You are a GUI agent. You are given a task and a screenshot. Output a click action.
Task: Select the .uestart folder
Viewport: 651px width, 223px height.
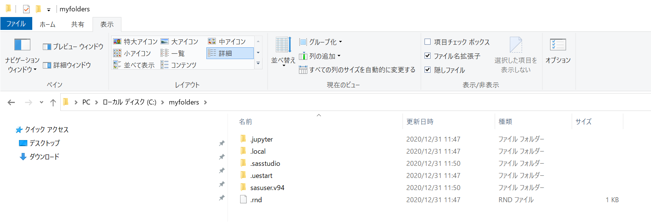261,176
